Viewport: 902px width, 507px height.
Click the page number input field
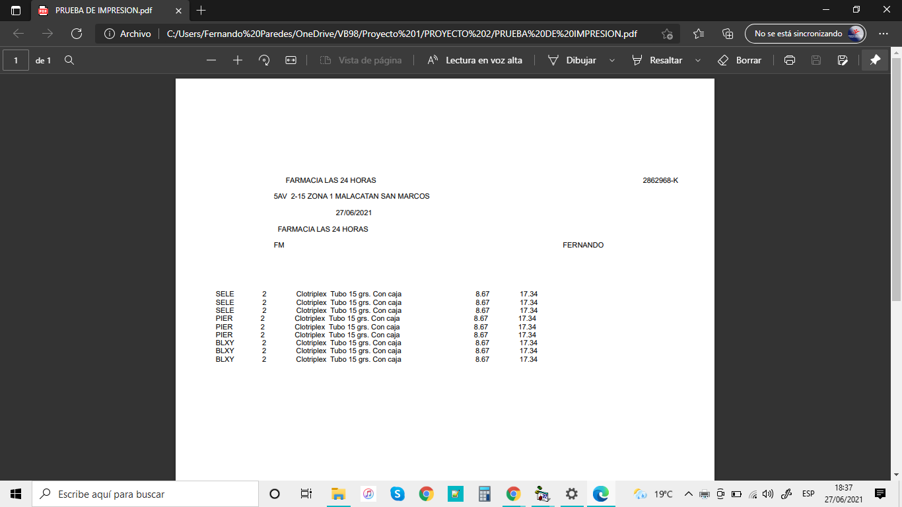pos(16,60)
